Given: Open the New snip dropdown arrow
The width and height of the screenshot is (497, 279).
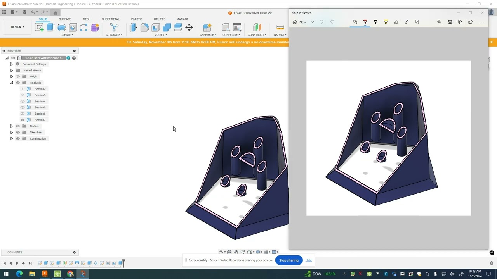Looking at the screenshot, I should 312,22.
